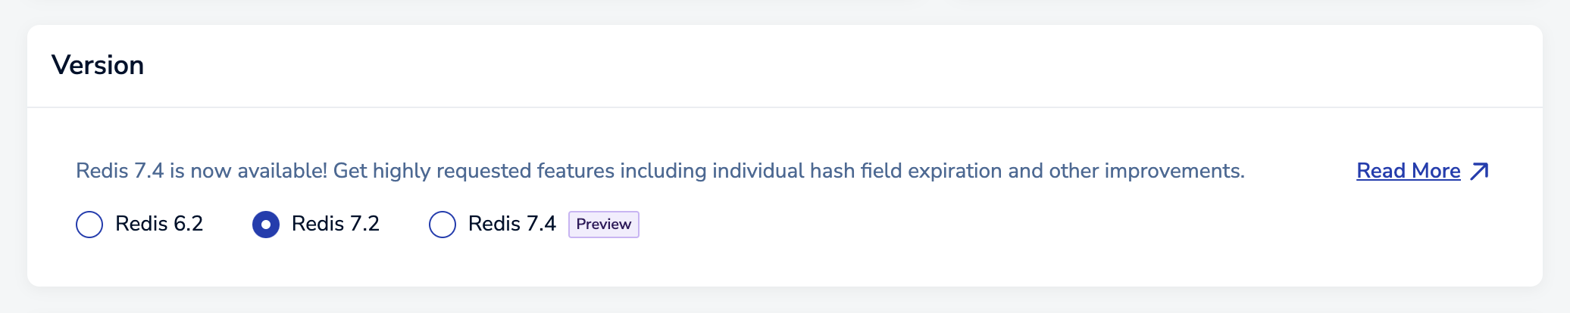Click the gray page background below the card

(x=785, y=300)
